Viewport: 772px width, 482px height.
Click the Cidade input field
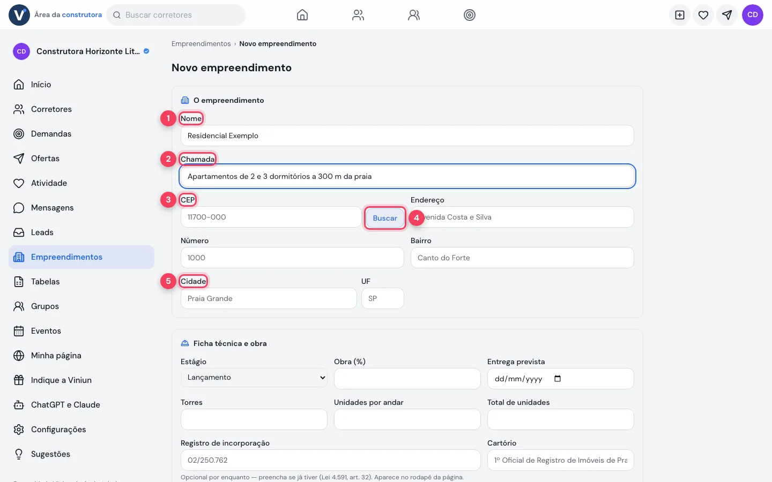(x=269, y=298)
